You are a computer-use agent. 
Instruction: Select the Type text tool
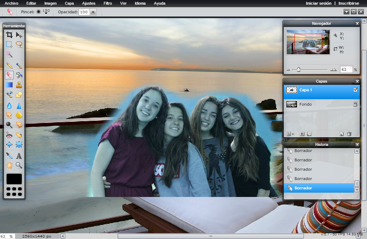tap(19, 156)
